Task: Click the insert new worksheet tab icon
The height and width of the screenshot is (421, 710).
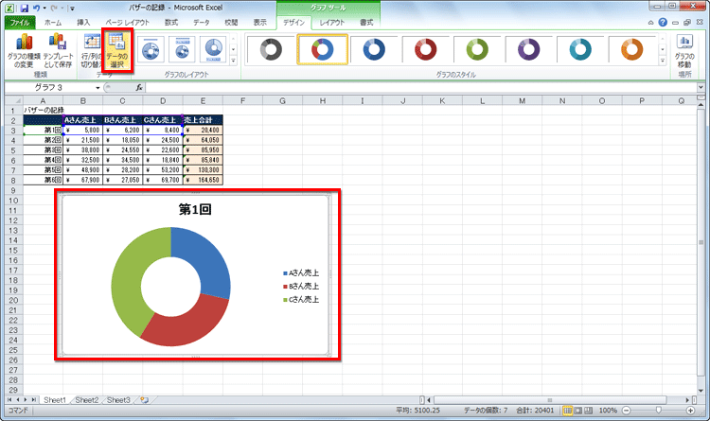Action: coord(143,400)
